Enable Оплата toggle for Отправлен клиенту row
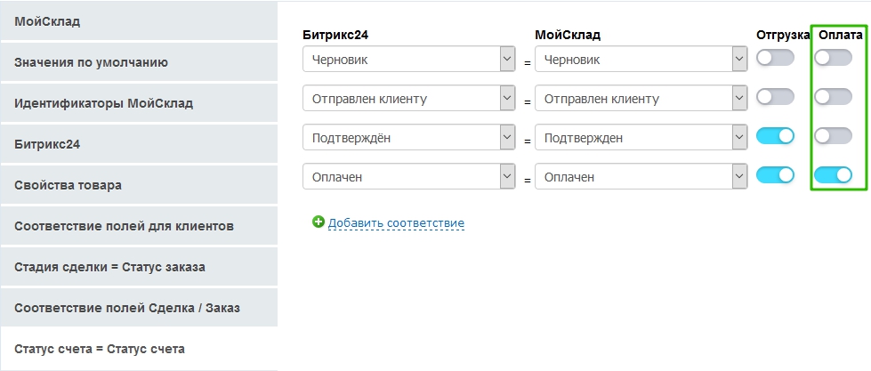This screenshot has width=871, height=371. click(833, 97)
